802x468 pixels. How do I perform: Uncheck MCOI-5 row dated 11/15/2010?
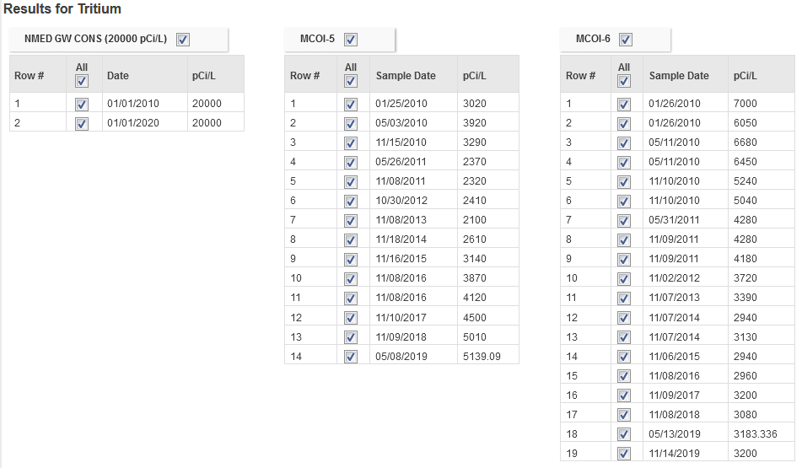[x=350, y=143]
